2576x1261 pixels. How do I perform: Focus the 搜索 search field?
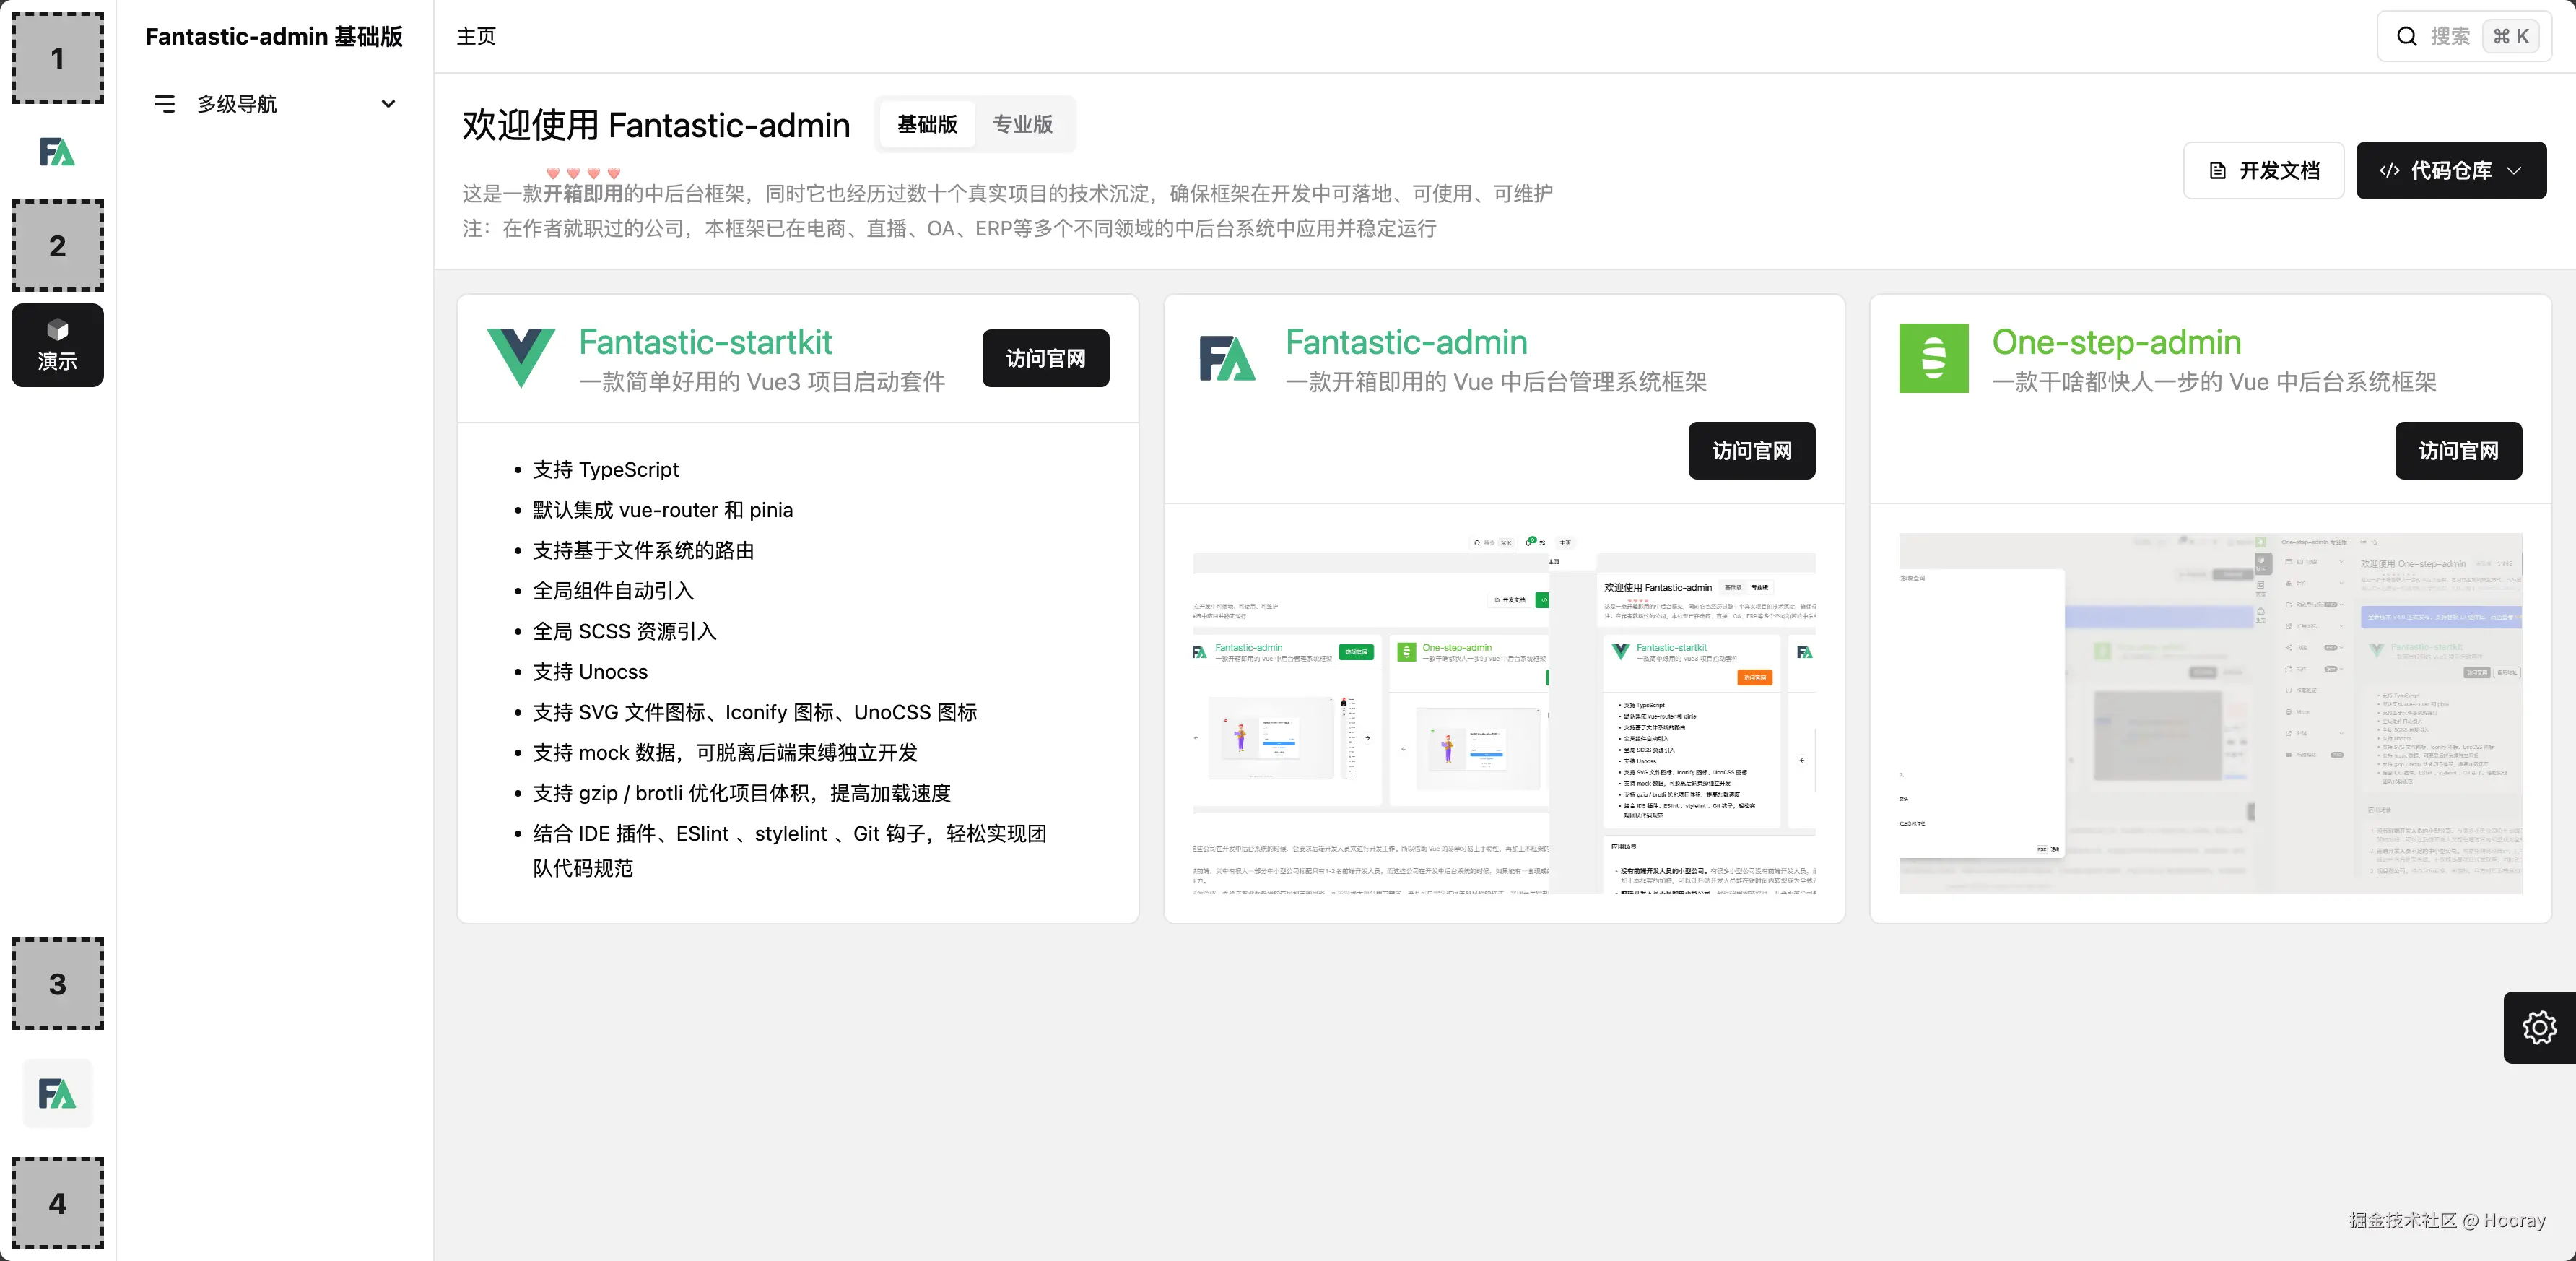click(2450, 37)
